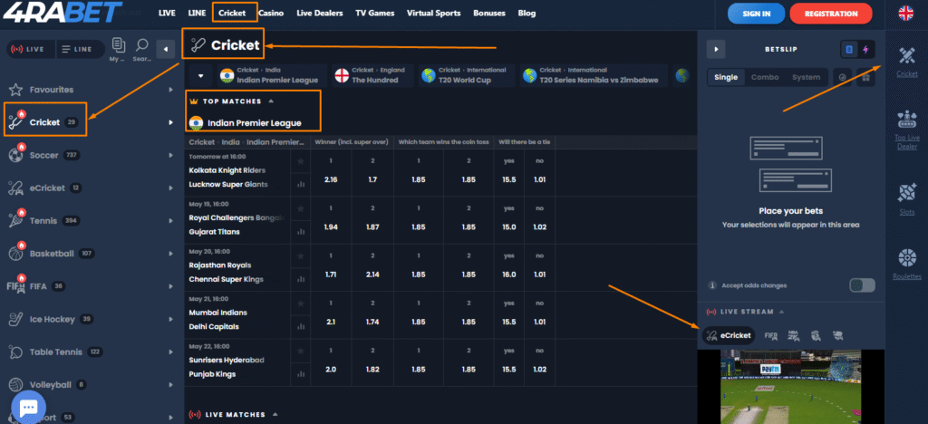
Task: Select odds 1.82 for Punjab Kings win
Action: pyautogui.click(x=372, y=370)
